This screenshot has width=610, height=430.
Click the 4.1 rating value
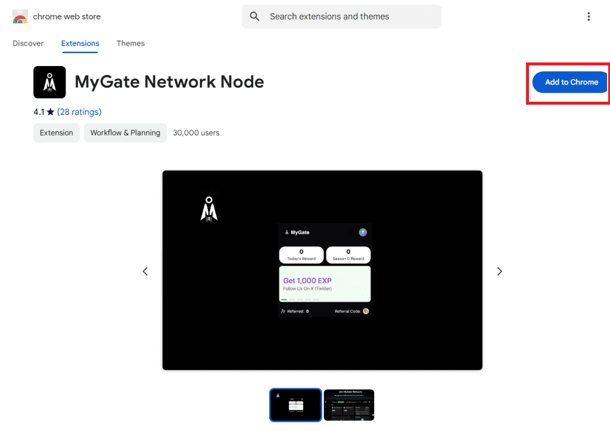pyautogui.click(x=39, y=112)
